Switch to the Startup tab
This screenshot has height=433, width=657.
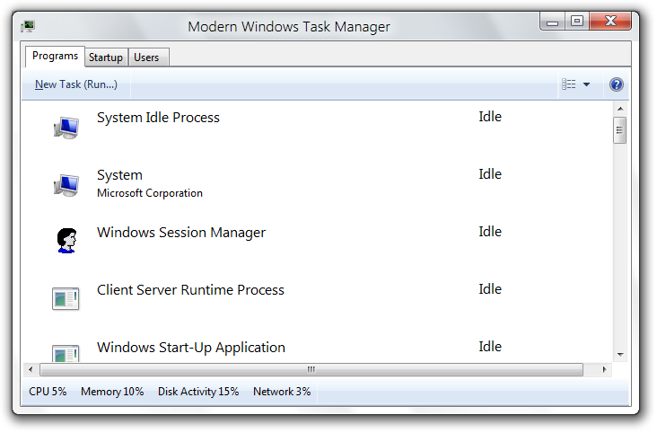click(106, 57)
